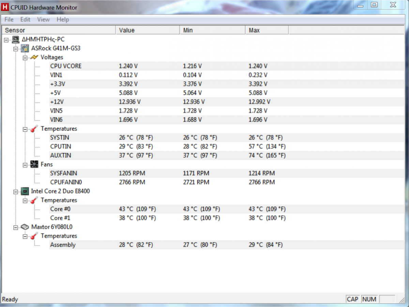This screenshot has height=307, width=409.
Task: Click the 0.104 V VIN1 min value
Action: pyautogui.click(x=193, y=75)
